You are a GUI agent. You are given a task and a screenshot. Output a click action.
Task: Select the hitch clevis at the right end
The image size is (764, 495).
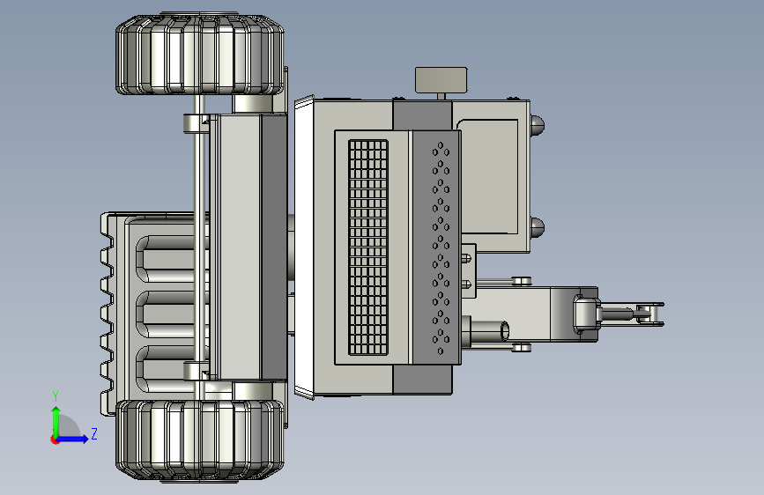(649, 314)
